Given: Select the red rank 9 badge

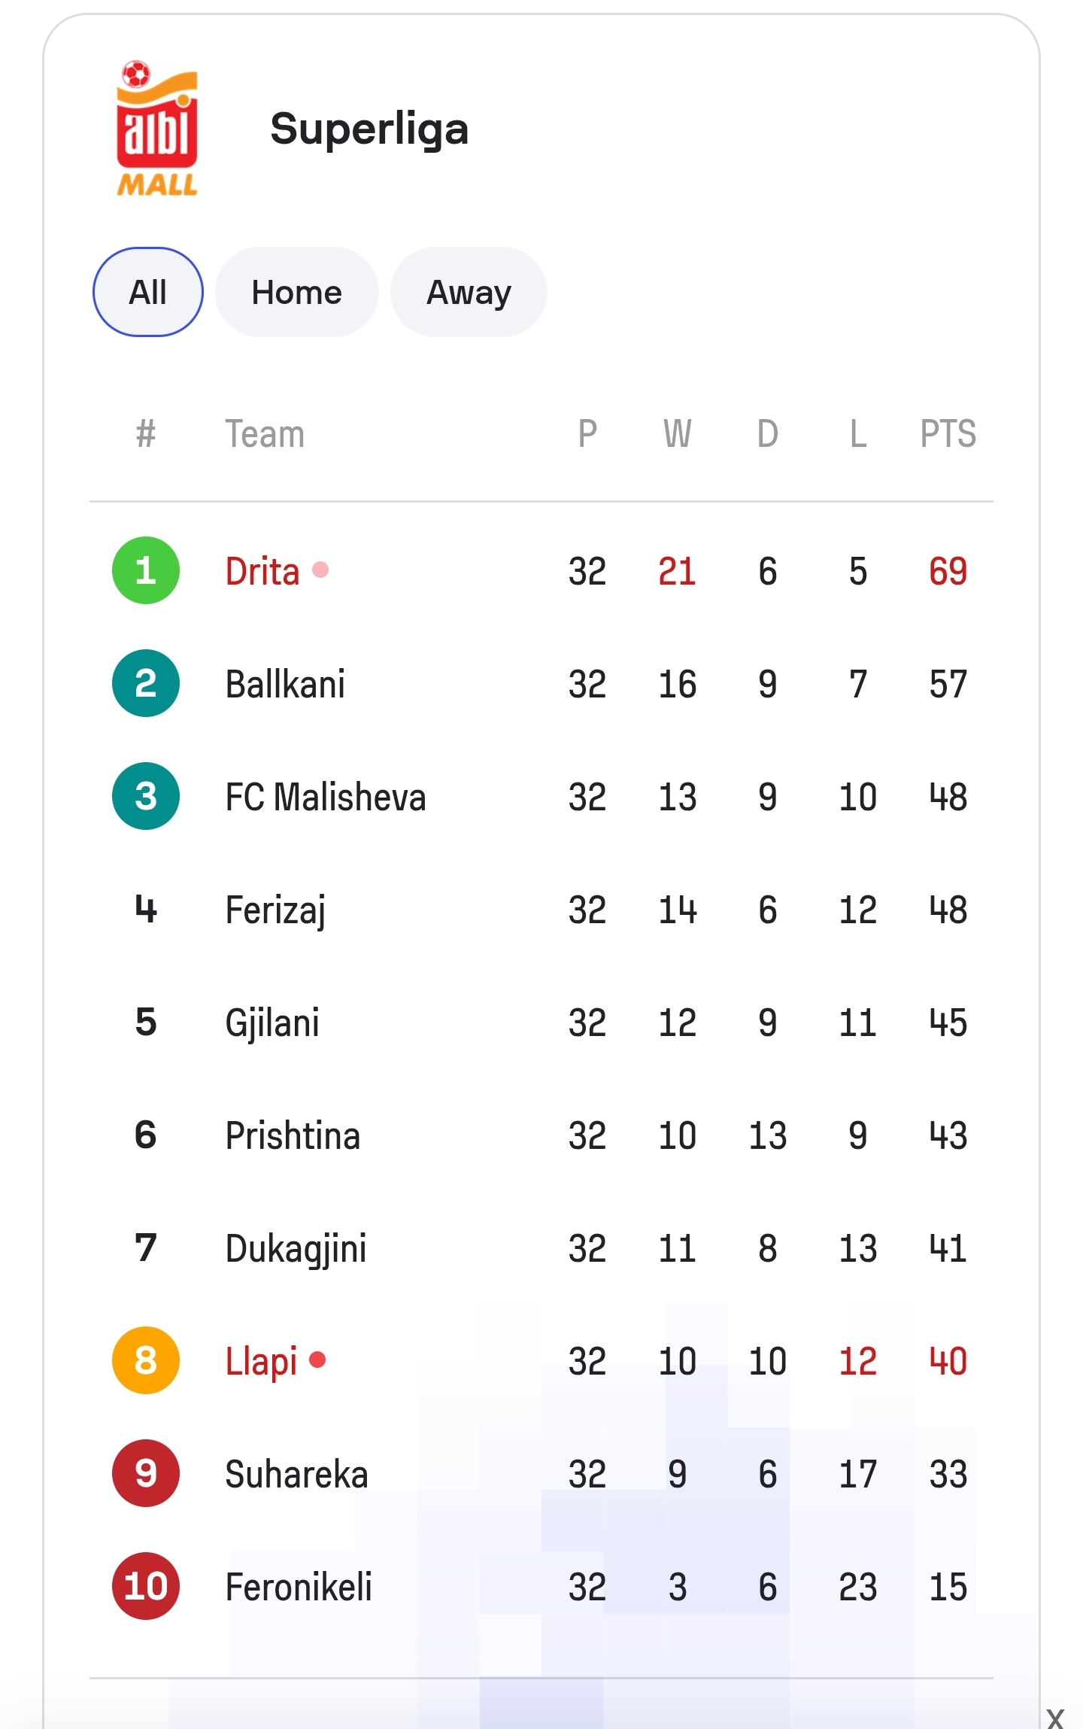Looking at the screenshot, I should tap(146, 1473).
